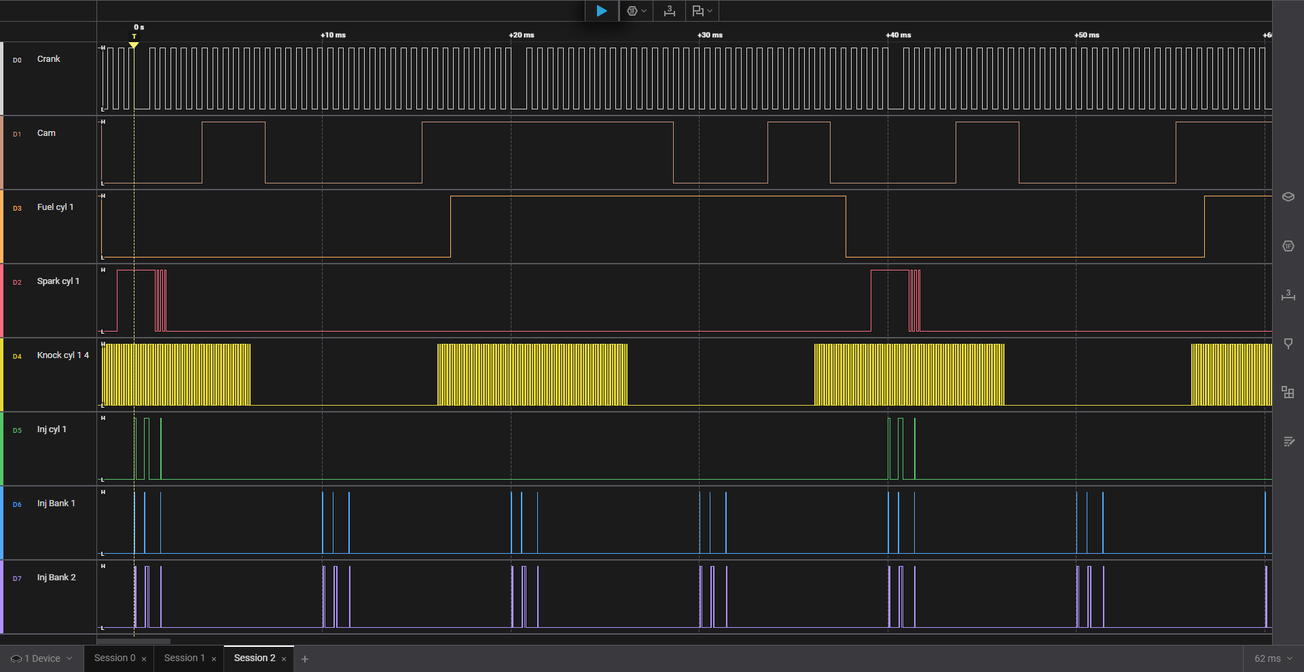Start capture with the blue play button
The height and width of the screenshot is (672, 1304).
point(602,11)
